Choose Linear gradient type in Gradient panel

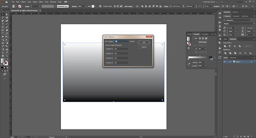[x=199, y=38]
